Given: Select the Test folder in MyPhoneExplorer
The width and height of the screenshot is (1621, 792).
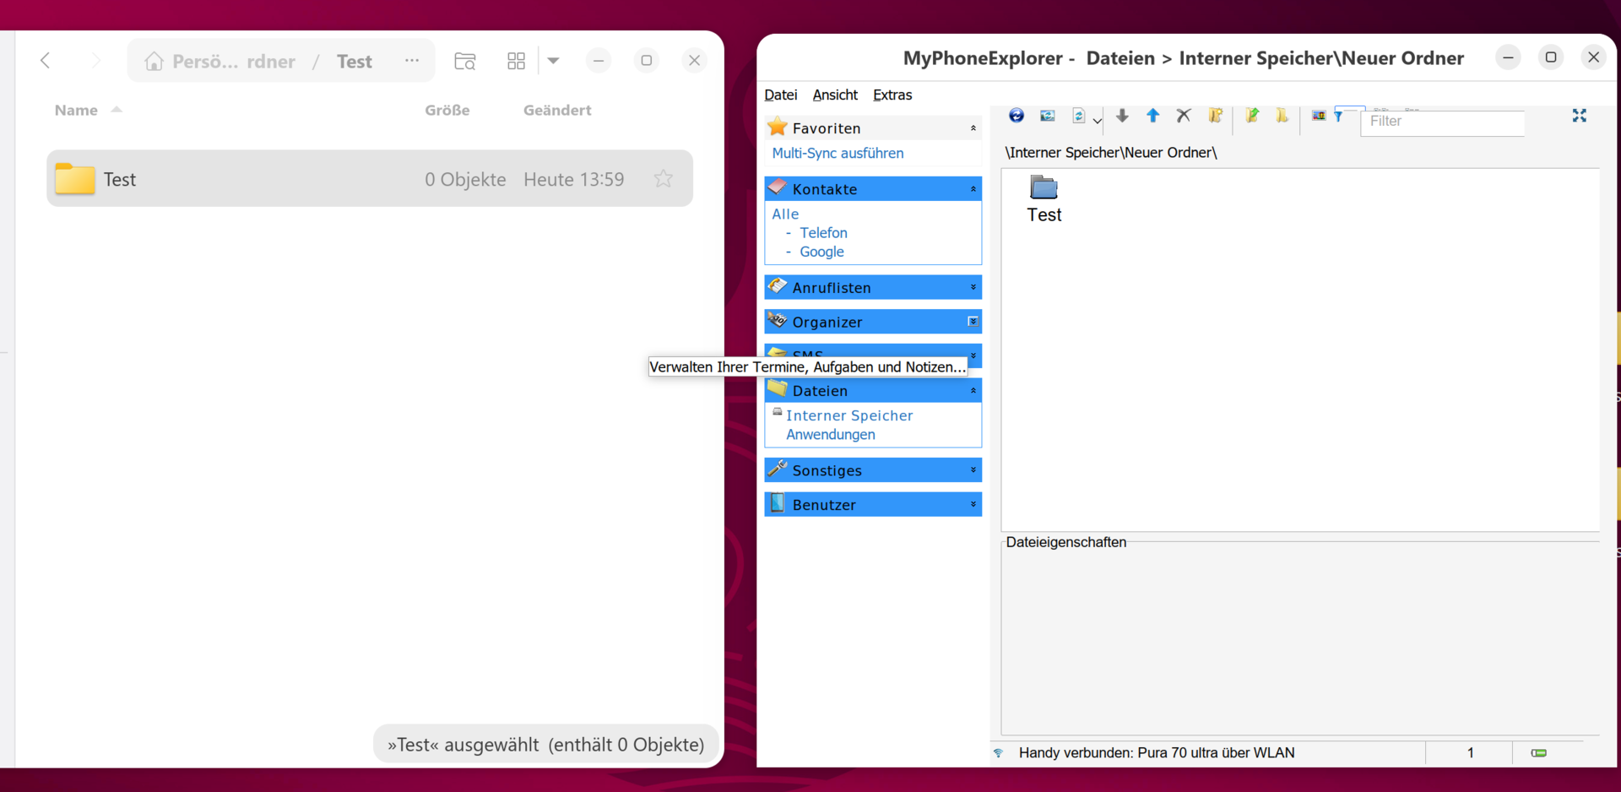Looking at the screenshot, I should 1044,199.
